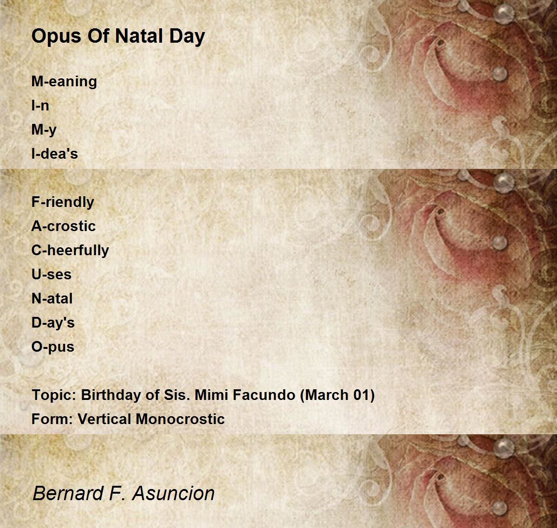This screenshot has height=528, width=557.
Task: Click the line U-ses
Action: [51, 274]
